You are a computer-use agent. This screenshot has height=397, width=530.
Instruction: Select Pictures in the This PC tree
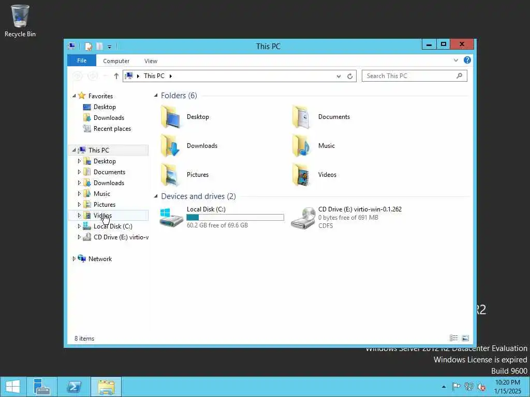(x=104, y=205)
